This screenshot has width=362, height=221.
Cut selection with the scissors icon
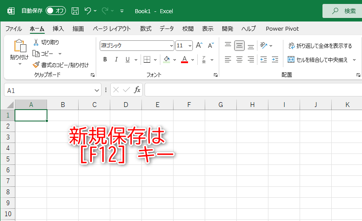pos(36,42)
